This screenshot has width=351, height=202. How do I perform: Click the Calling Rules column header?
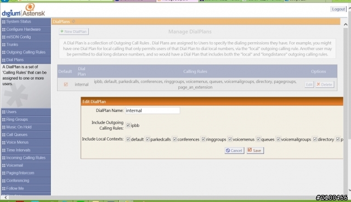click(195, 71)
